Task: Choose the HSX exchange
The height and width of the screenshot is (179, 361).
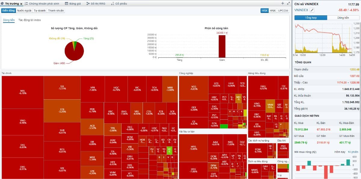Action: click(264, 11)
